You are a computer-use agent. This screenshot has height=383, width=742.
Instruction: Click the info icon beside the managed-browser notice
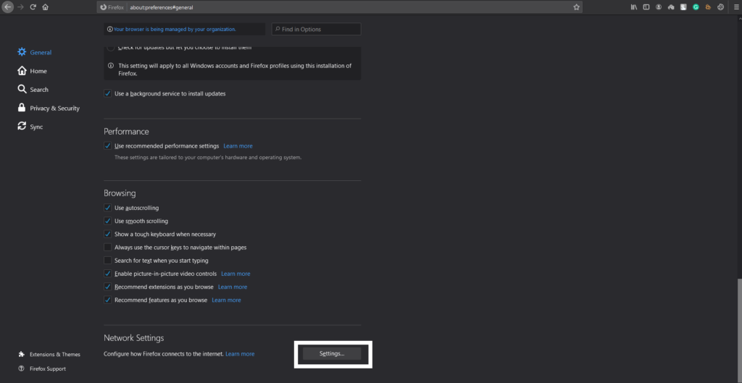point(110,29)
